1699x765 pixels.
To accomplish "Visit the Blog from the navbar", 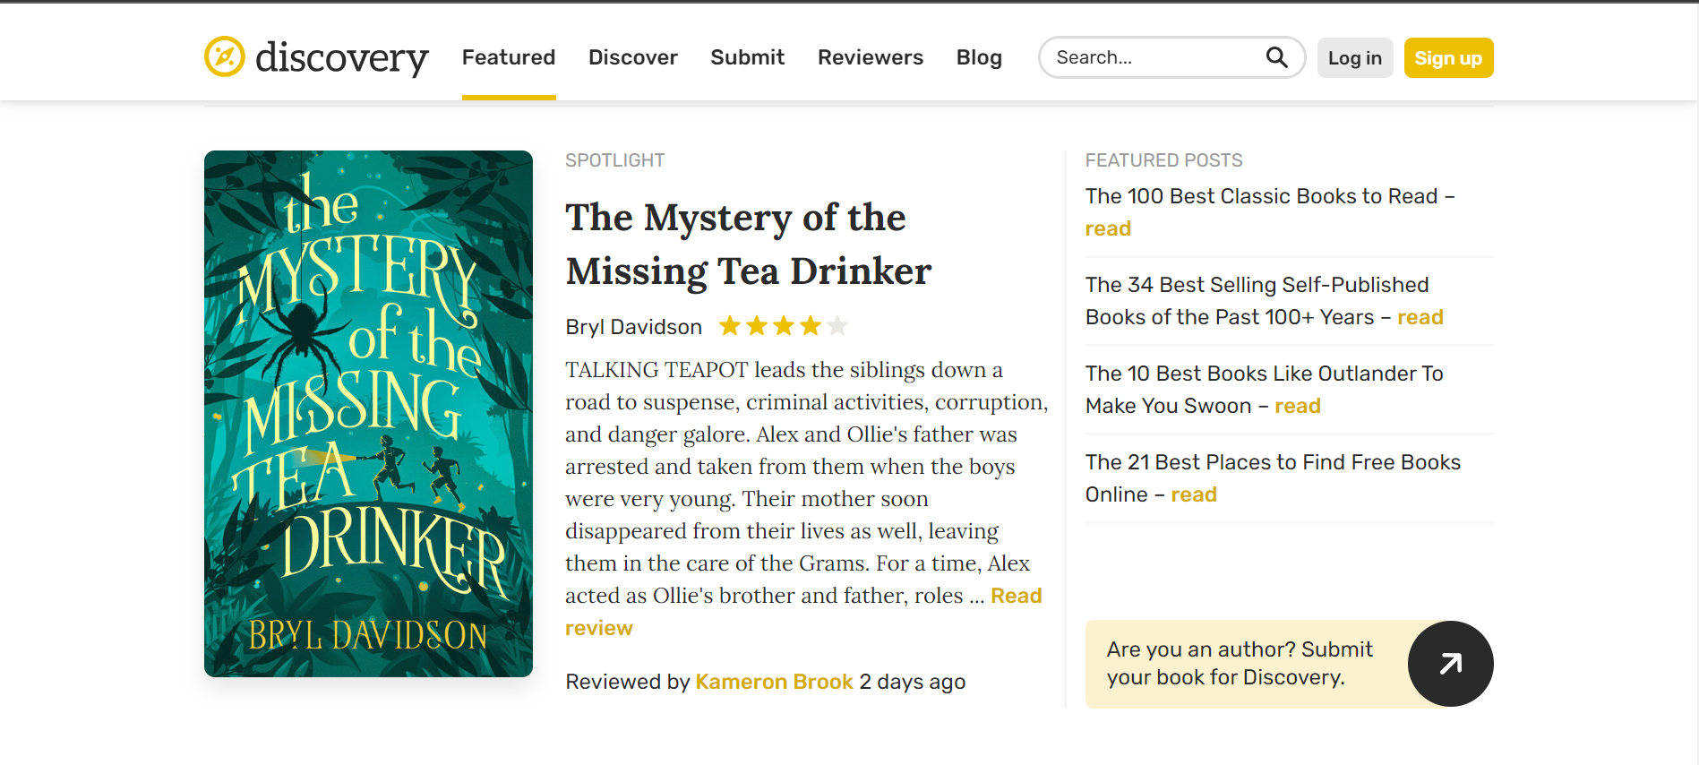I will pos(979,57).
